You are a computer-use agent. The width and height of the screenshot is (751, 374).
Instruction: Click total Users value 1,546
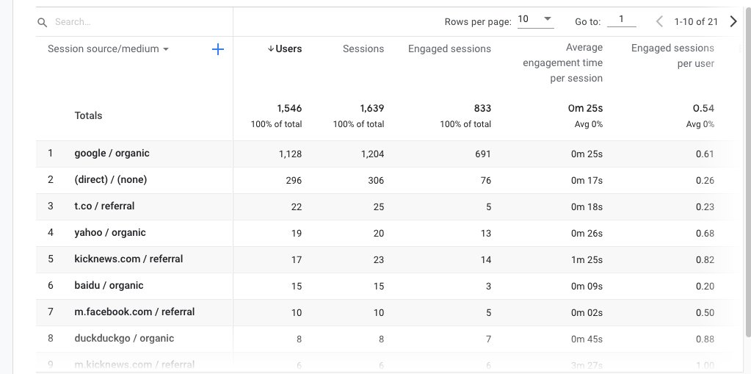(x=289, y=108)
